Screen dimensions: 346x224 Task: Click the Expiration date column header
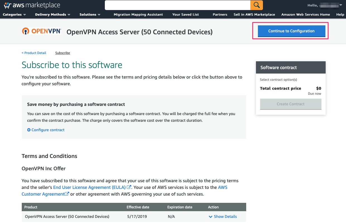point(180,207)
